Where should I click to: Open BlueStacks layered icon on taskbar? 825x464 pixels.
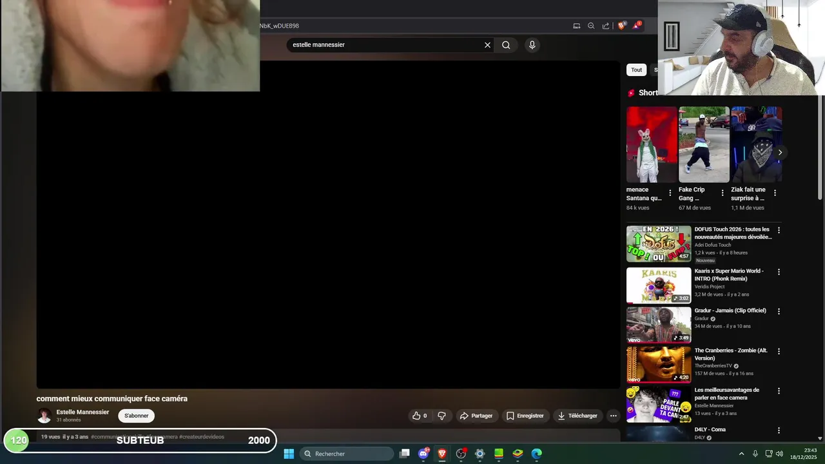[x=518, y=454]
